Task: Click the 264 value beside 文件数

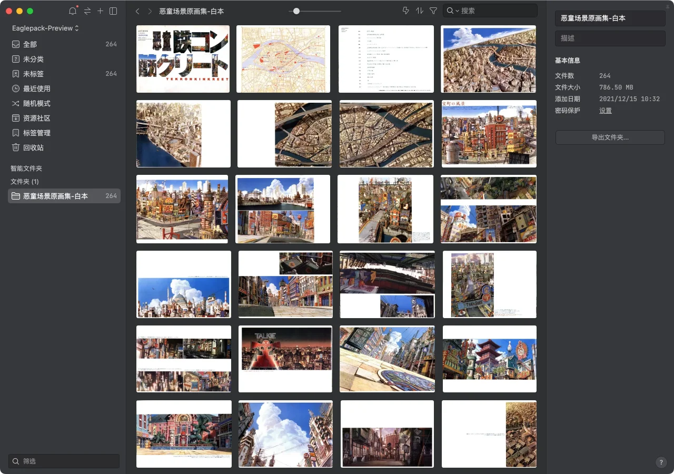Action: click(605, 76)
